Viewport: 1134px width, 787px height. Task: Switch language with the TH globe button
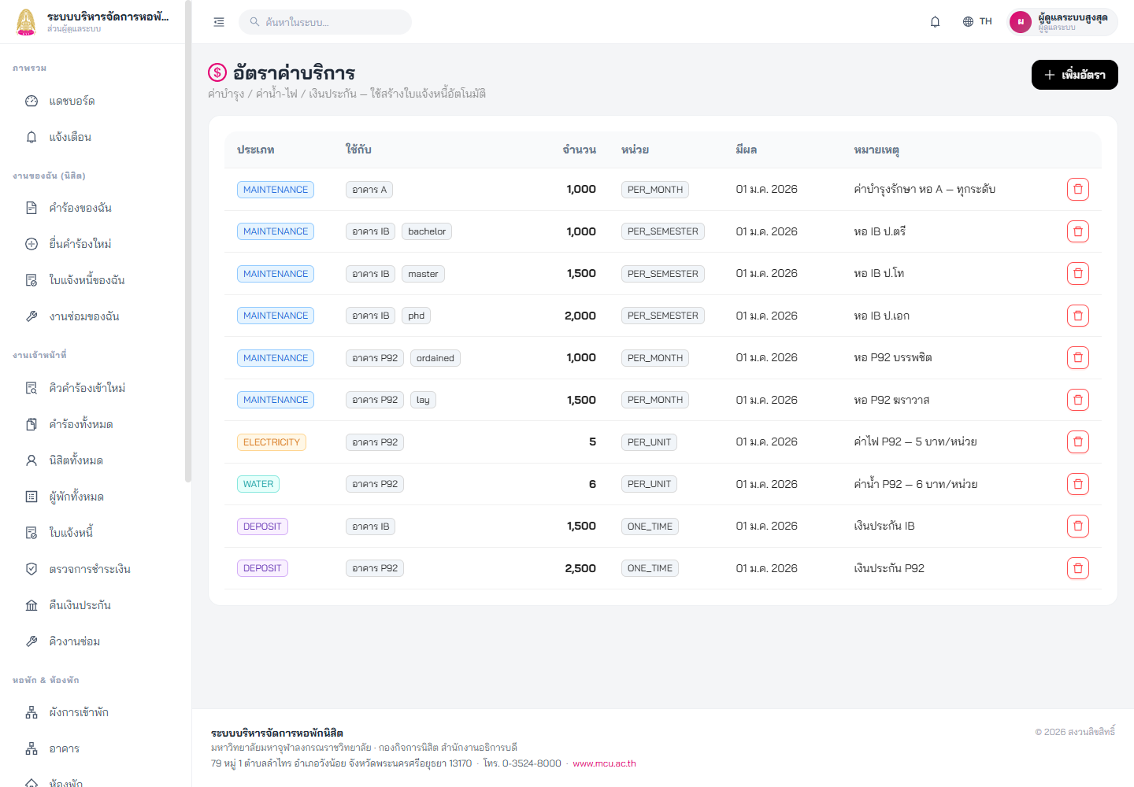(x=977, y=22)
